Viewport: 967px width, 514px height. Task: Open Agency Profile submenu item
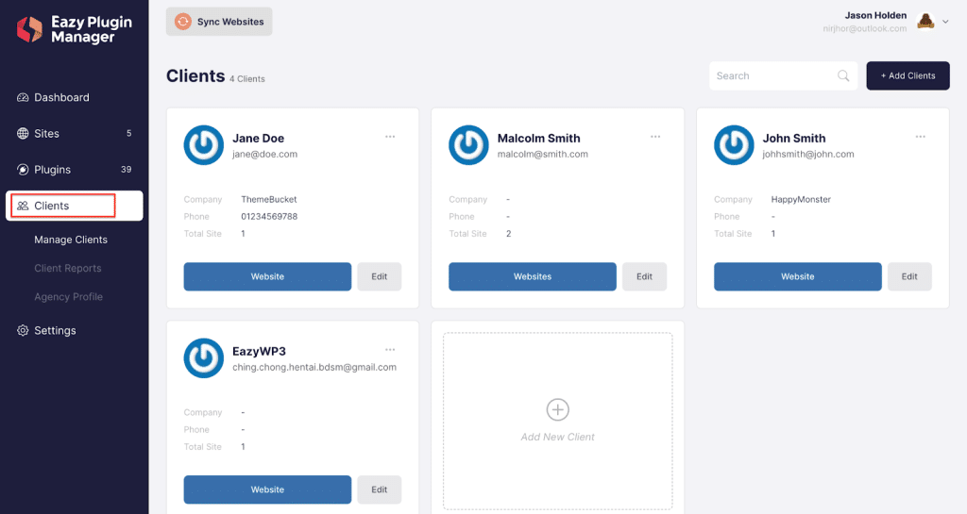(x=68, y=297)
